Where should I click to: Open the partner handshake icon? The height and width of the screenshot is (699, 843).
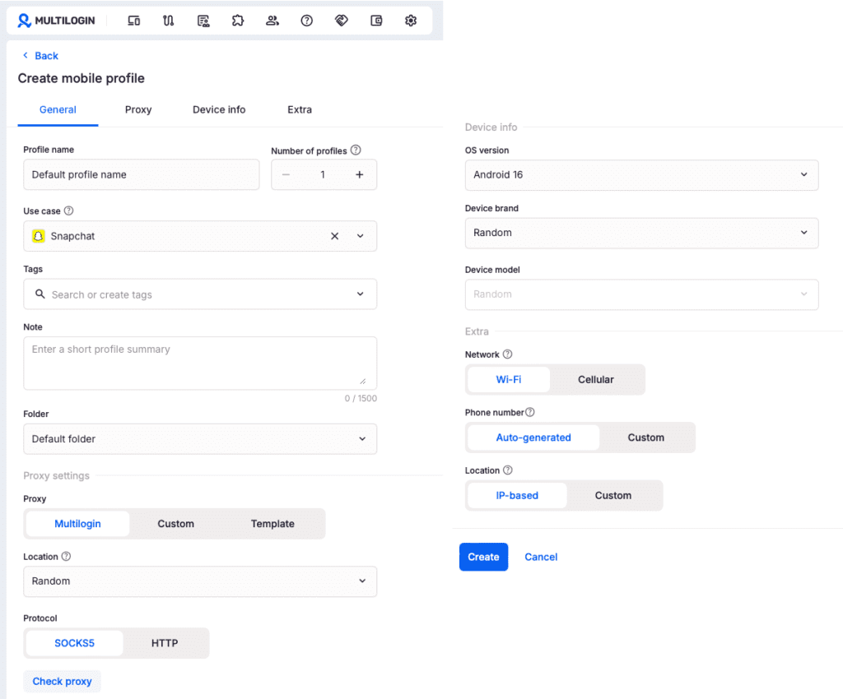(x=342, y=21)
